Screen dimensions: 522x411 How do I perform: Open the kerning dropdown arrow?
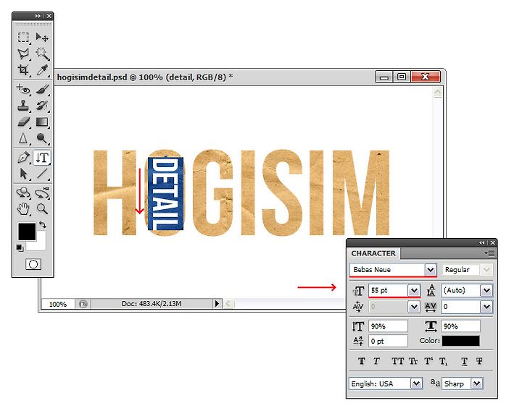(x=414, y=306)
